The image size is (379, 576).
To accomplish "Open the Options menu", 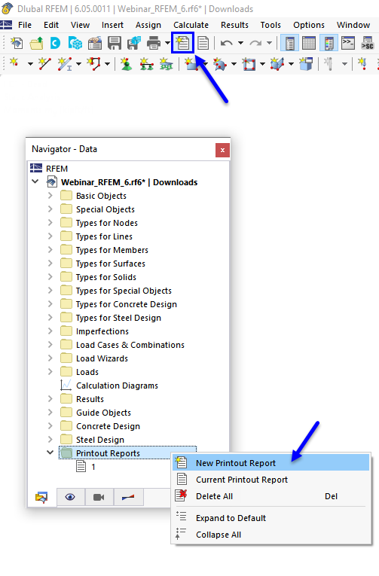I will pyautogui.click(x=309, y=25).
